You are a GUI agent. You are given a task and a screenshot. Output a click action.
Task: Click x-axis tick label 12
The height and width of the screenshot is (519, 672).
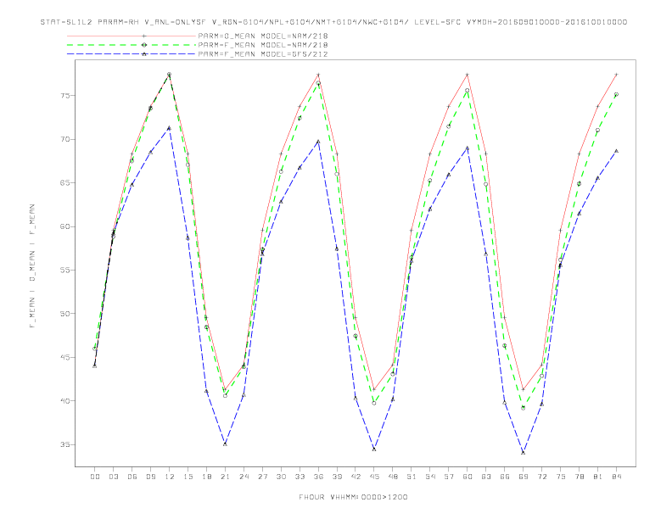point(170,477)
